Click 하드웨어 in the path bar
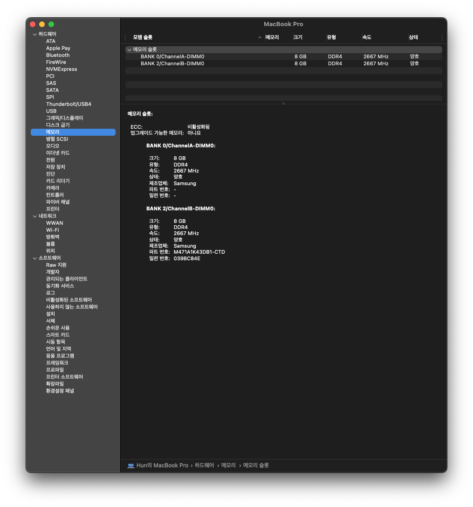The width and height of the screenshot is (473, 507). pos(204,465)
